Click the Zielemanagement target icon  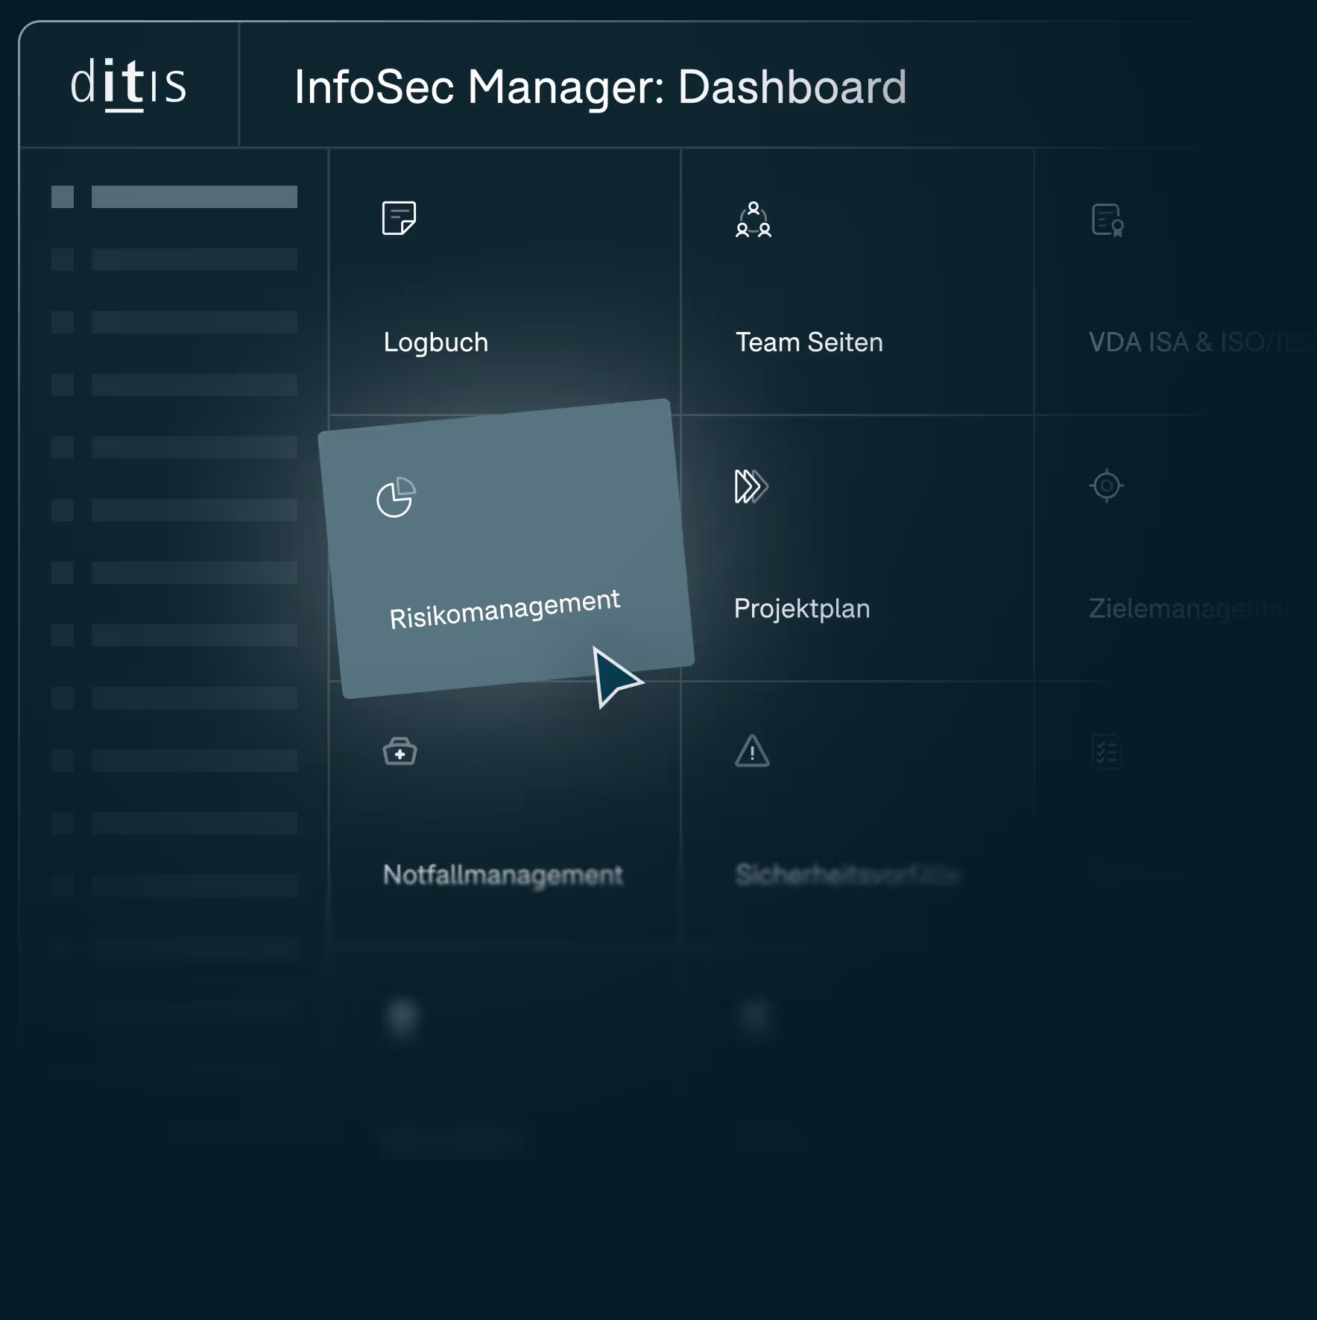coord(1107,485)
